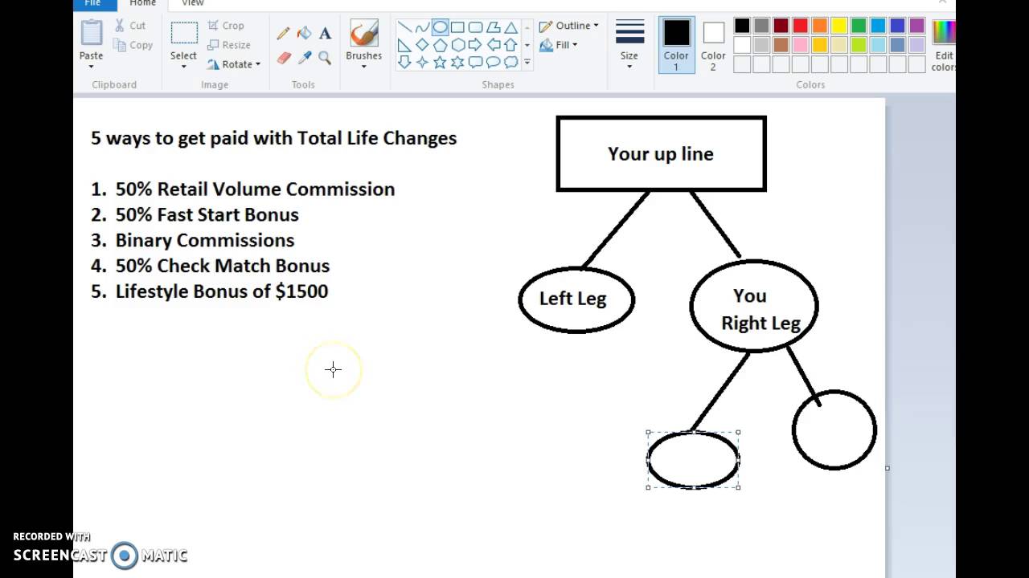Viewport: 1029px width, 578px height.
Task: Select the Pencil tool
Action: click(283, 34)
